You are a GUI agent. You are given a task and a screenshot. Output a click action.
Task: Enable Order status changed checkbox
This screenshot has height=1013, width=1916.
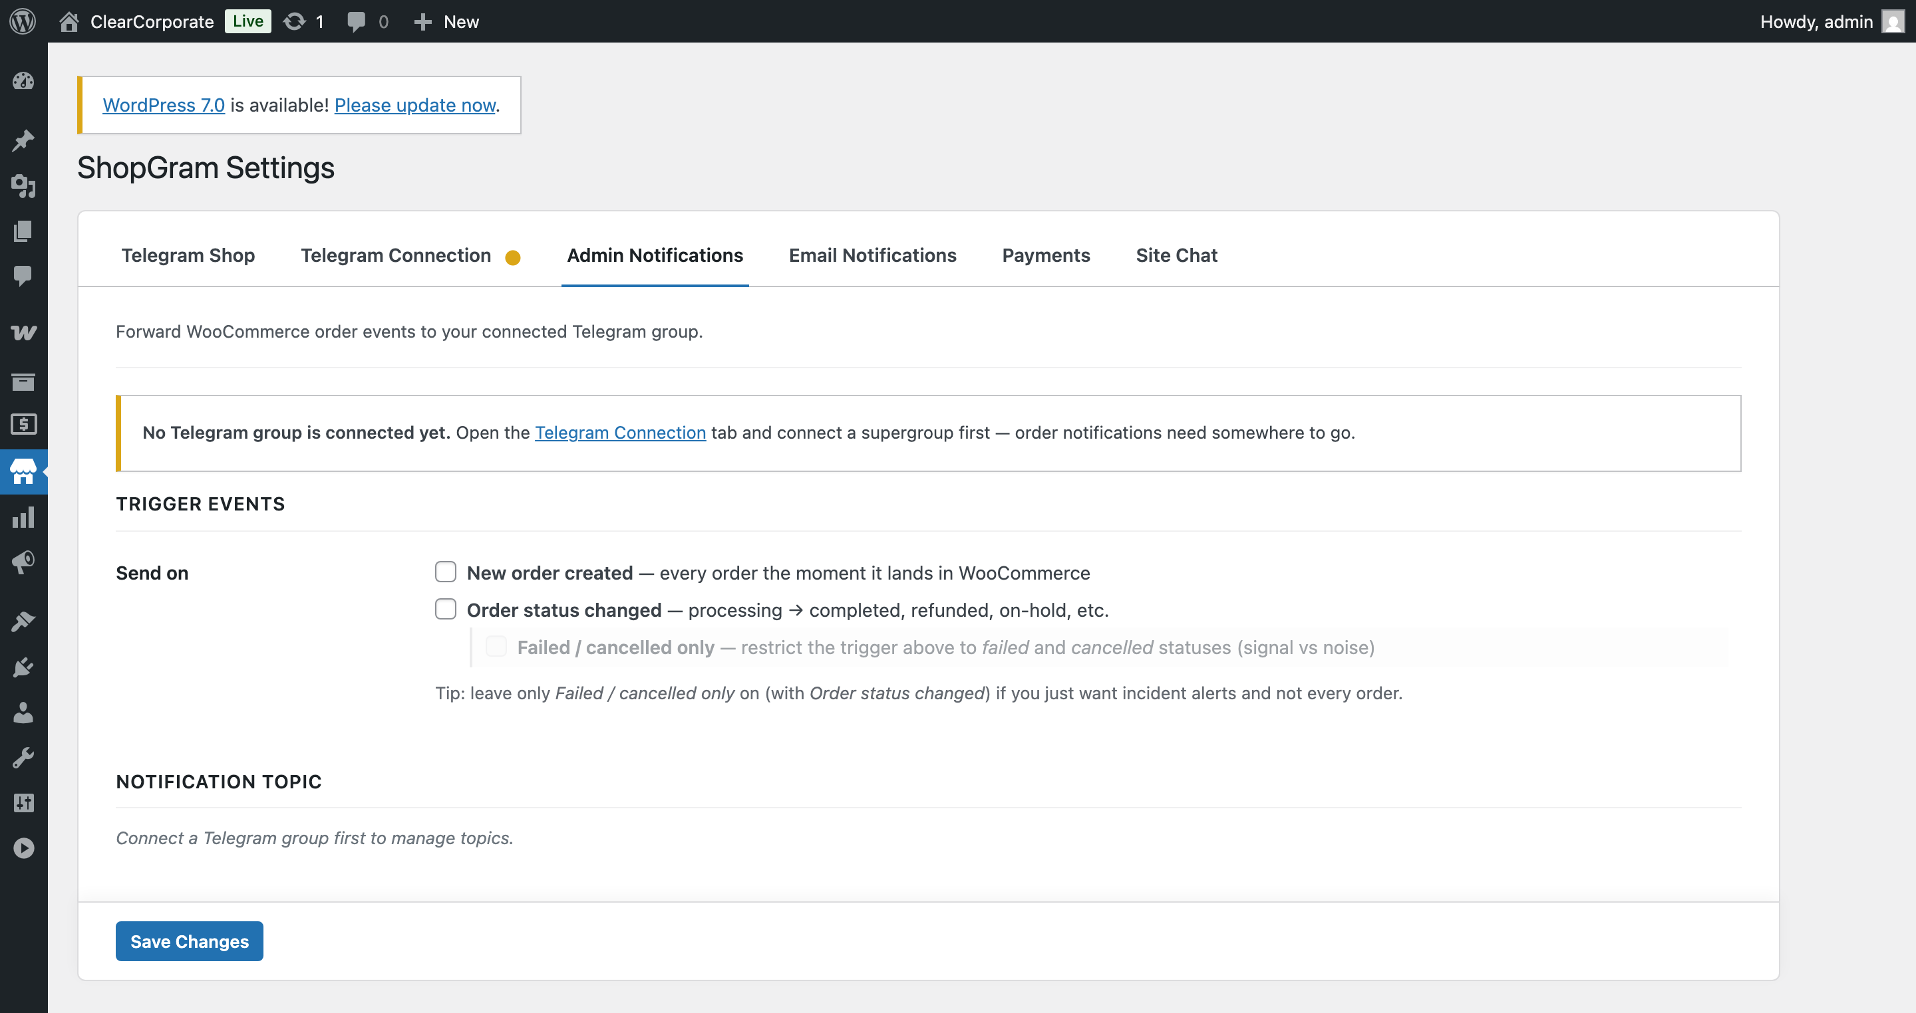(x=446, y=609)
